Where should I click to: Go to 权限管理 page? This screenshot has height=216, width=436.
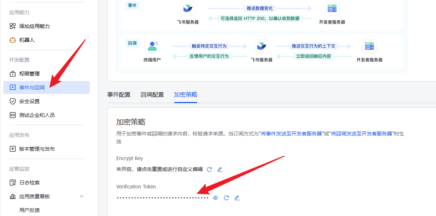(x=29, y=74)
